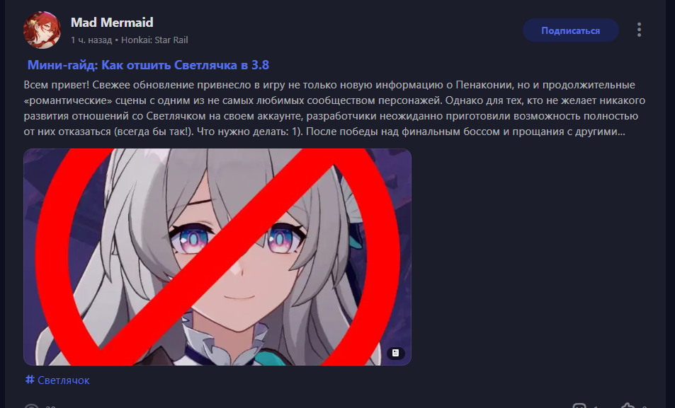The image size is (675, 408).
Task: Open comments via the comment bubble icon
Action: click(579, 405)
